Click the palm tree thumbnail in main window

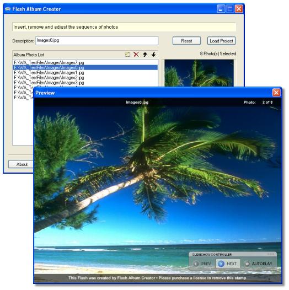pos(199,73)
